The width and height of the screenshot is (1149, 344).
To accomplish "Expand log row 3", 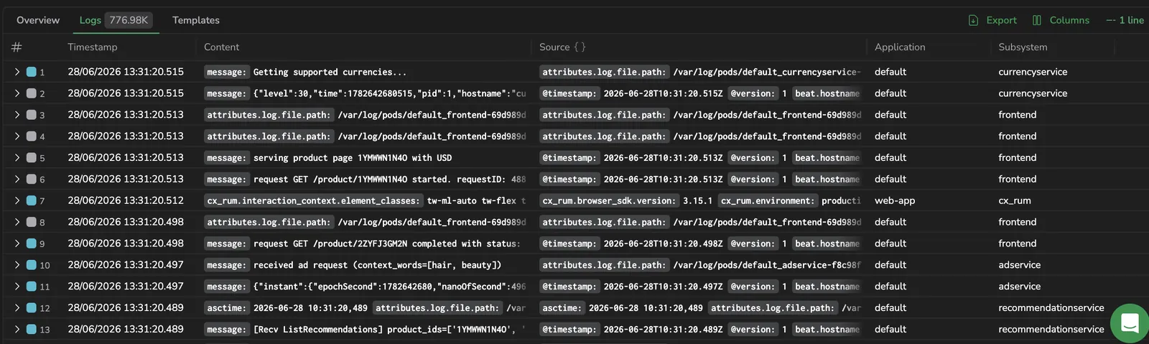I will tap(17, 115).
